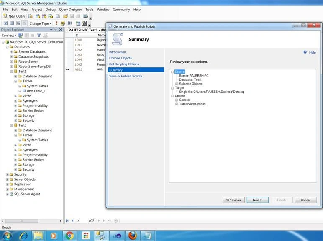Viewport: 323px width, 241px height.
Task: Expand Selected Objects in summary tree
Action: click(x=177, y=84)
